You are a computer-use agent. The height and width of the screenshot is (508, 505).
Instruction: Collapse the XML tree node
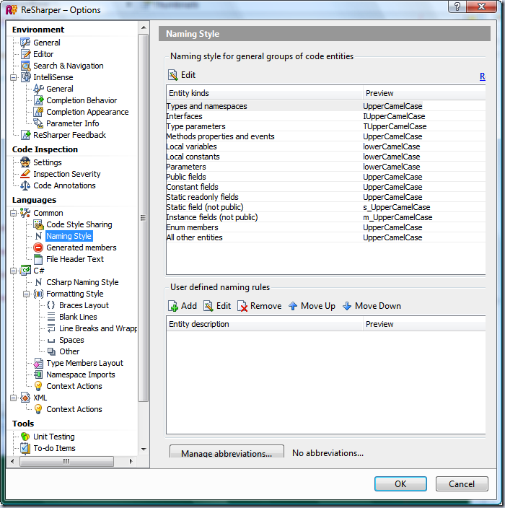point(13,398)
